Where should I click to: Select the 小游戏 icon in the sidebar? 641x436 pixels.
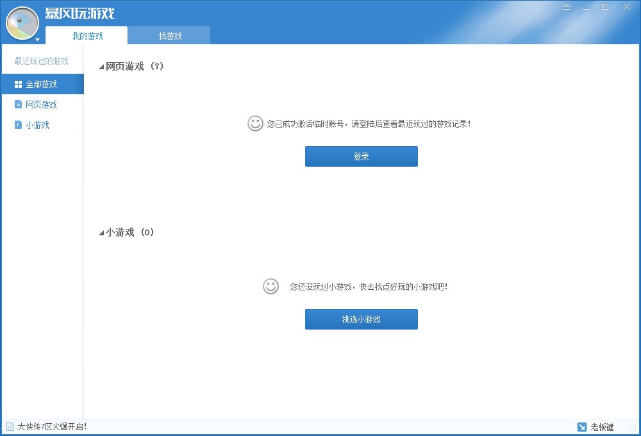click(x=18, y=125)
